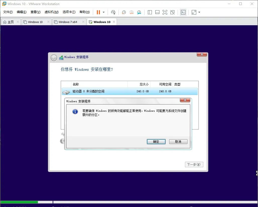Image resolution: width=258 pixels, height=207 pixels.
Task: Open the Snapshot Manager
Action: [x=139, y=12]
